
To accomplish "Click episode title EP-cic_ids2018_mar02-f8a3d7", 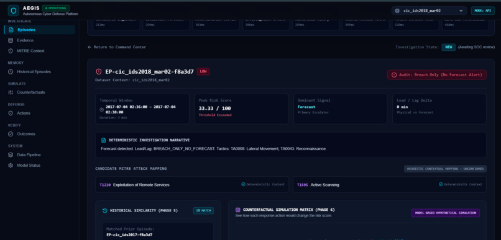I will [x=149, y=72].
